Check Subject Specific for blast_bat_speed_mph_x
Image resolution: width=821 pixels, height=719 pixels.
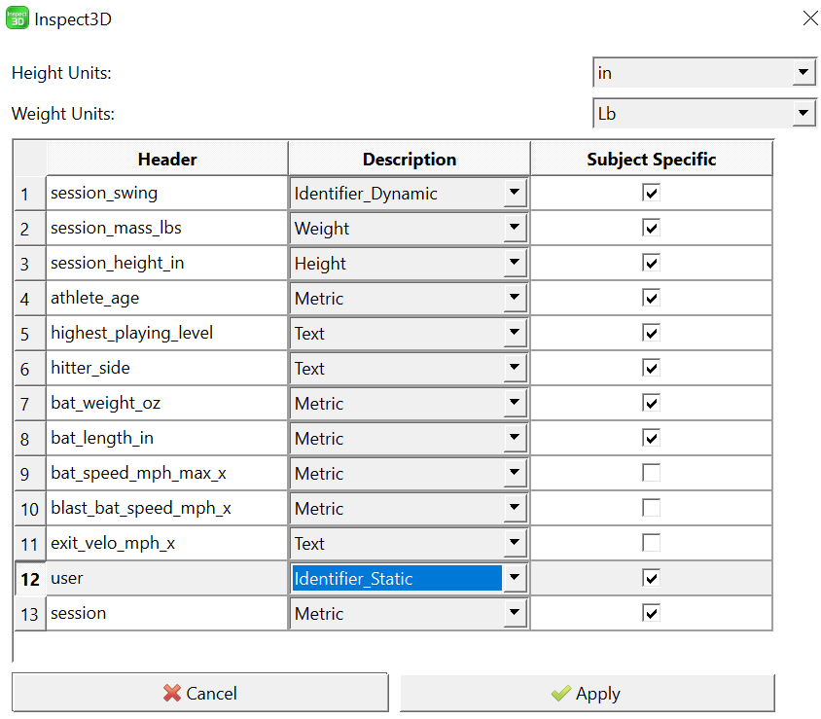(x=651, y=508)
